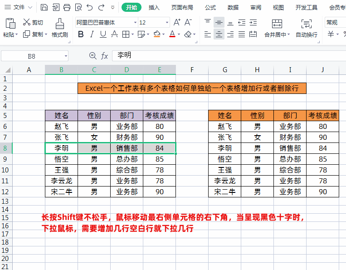
Task: Click the fx insert function icon
Action: tap(104, 56)
